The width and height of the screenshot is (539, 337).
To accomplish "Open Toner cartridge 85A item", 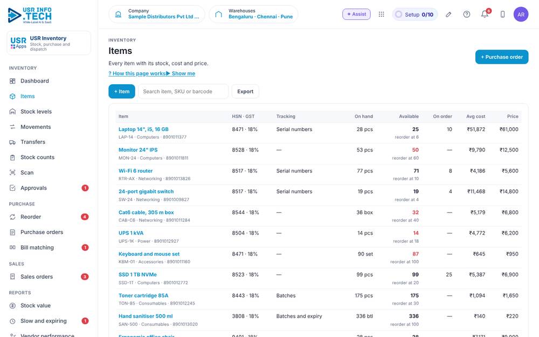I will (x=143, y=295).
